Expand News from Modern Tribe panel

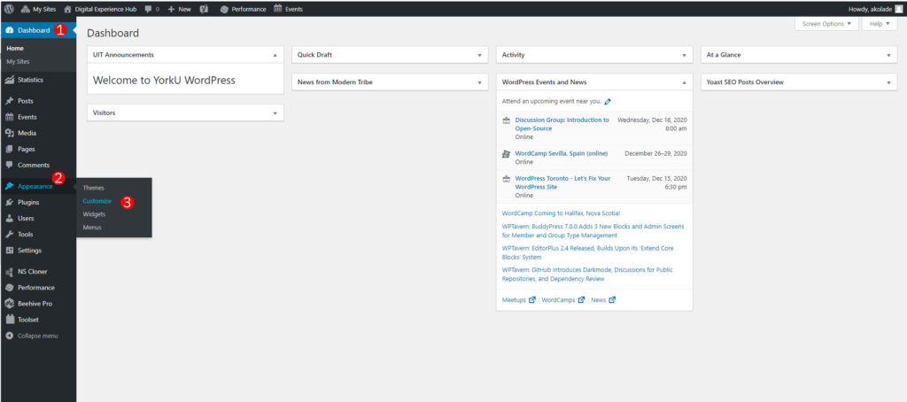coord(479,82)
